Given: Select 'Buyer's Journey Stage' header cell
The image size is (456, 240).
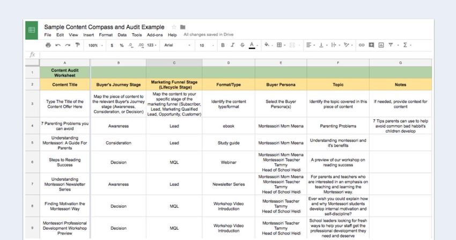Looking at the screenshot, I should pyautogui.click(x=119, y=85).
